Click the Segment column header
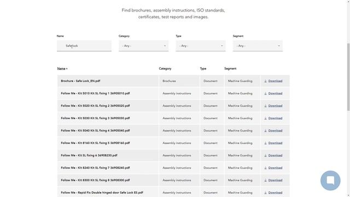 click(x=230, y=68)
